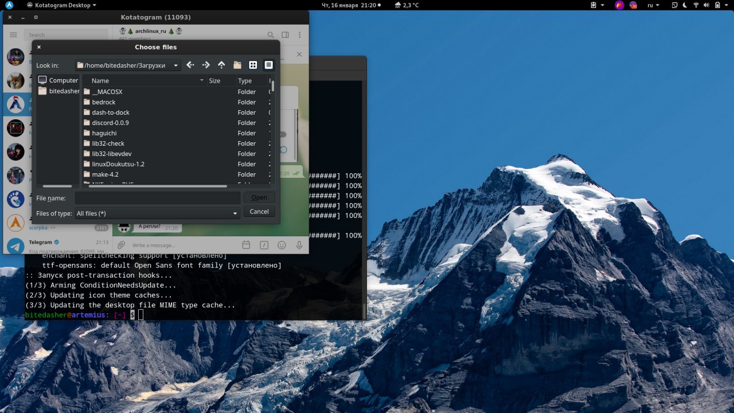Click folder icon next to haguichi
Image resolution: width=734 pixels, height=413 pixels.
[87, 133]
